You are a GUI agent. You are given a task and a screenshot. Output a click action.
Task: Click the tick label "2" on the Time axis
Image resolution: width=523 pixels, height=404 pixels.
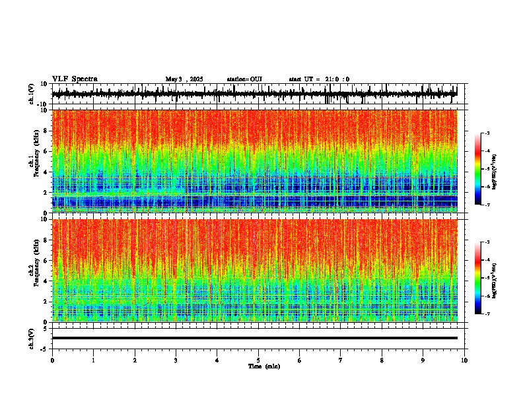tap(135, 360)
